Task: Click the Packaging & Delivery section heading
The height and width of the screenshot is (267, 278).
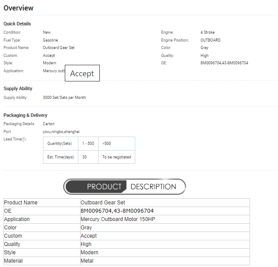Action: (25, 115)
